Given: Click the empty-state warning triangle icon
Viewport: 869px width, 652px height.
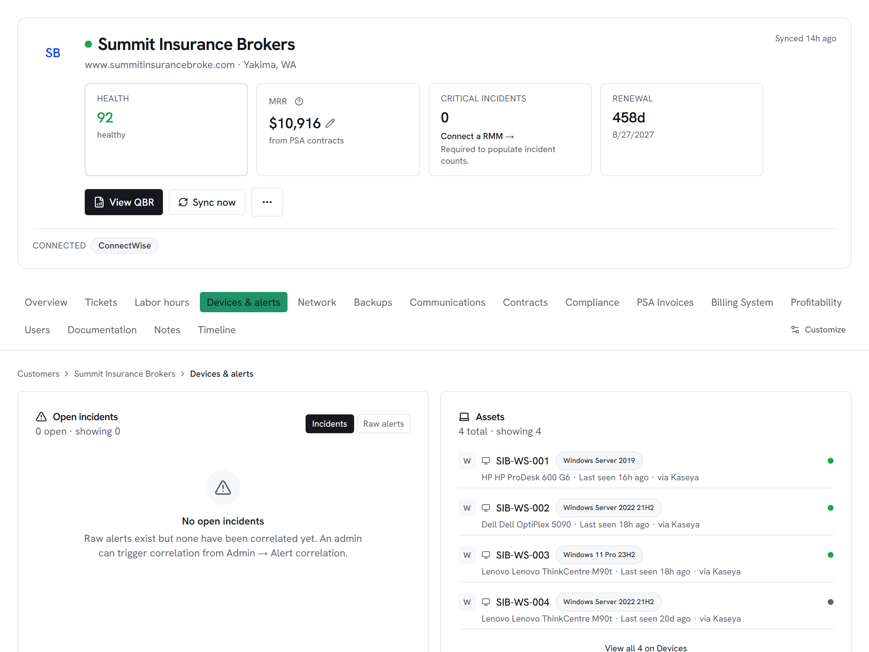Looking at the screenshot, I should [223, 488].
